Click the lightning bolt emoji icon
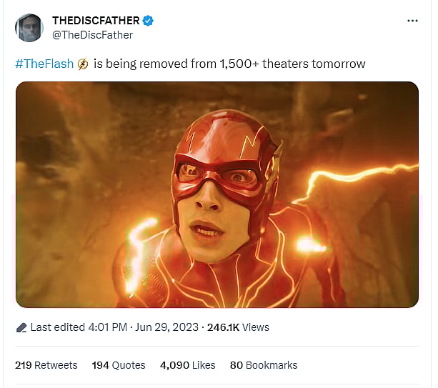 (x=83, y=64)
